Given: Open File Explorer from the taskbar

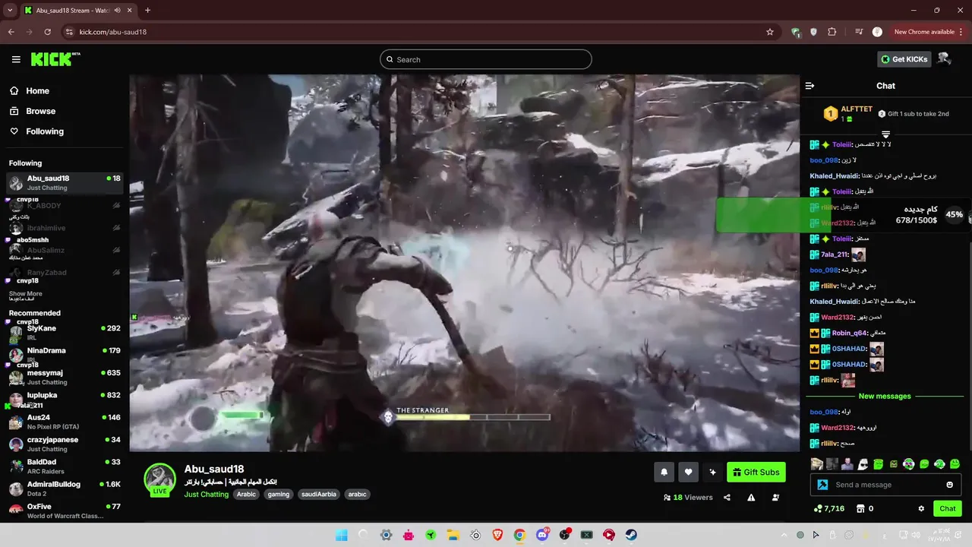Looking at the screenshot, I should 453,535.
